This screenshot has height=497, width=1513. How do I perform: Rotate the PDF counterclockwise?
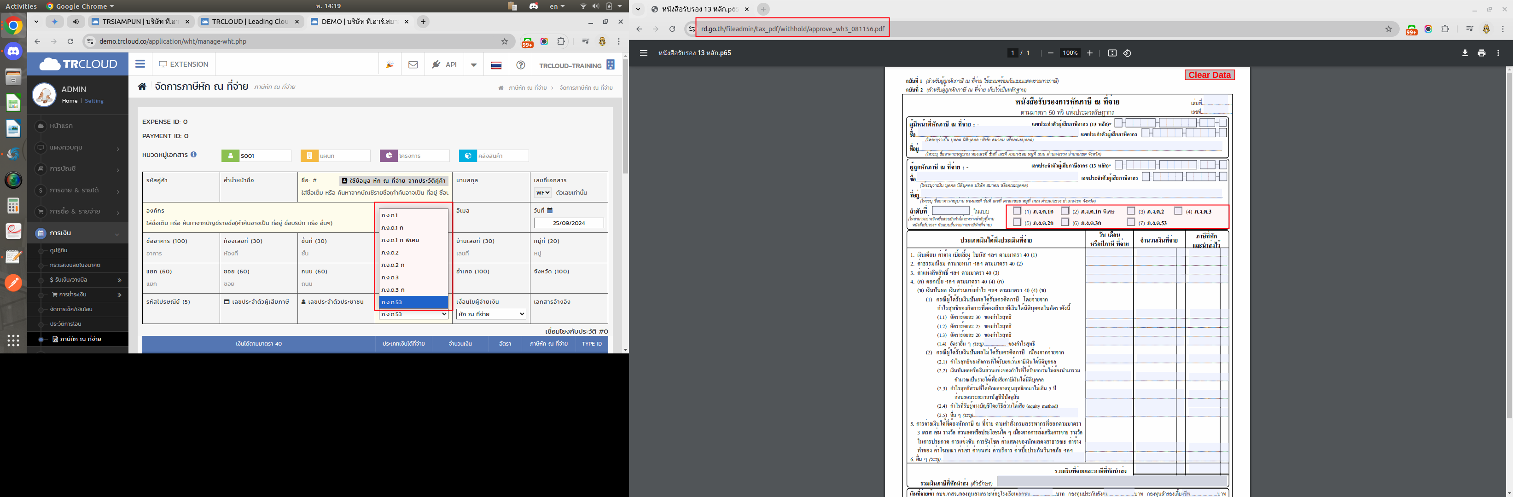[1127, 53]
